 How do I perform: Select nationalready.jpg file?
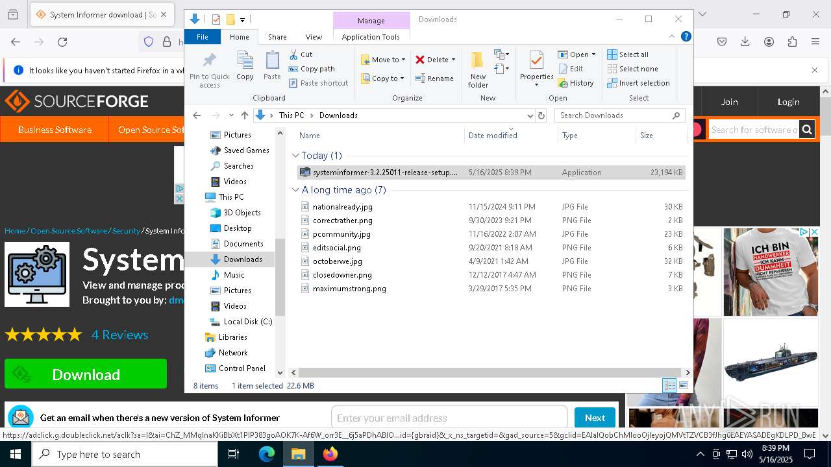click(x=343, y=207)
